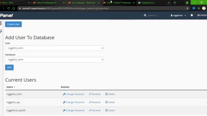Open the rogglehost account menu
Viewport: 207px width, 116px height.
click(178, 15)
